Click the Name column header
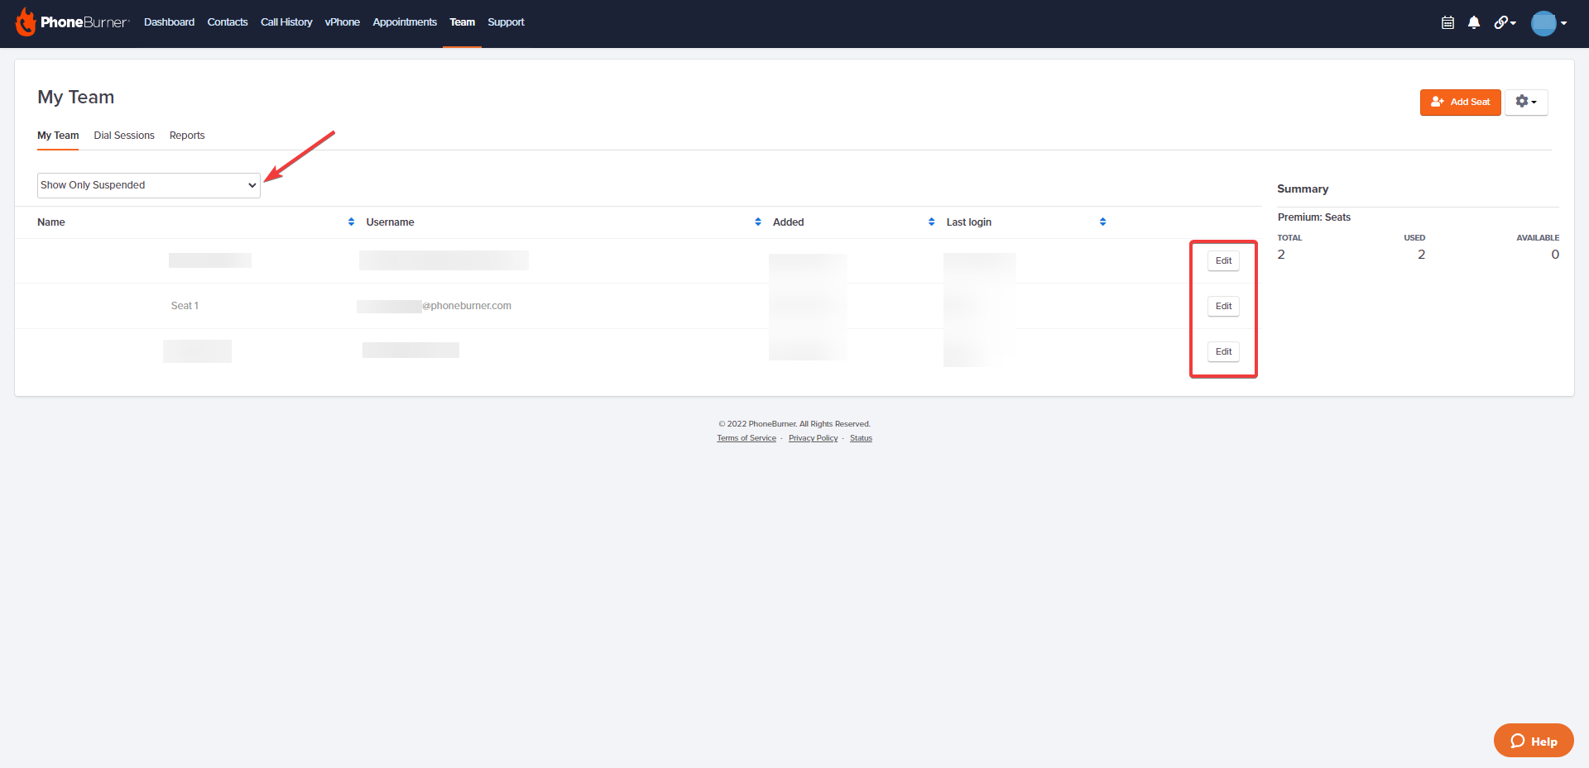 (51, 222)
